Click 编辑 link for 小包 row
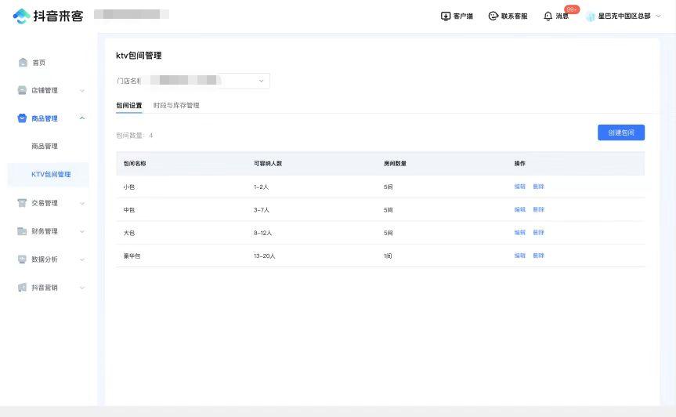 click(519, 187)
